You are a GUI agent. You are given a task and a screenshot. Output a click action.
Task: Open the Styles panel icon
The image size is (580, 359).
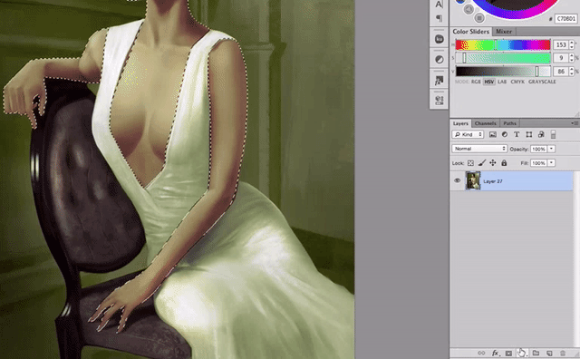point(439,80)
